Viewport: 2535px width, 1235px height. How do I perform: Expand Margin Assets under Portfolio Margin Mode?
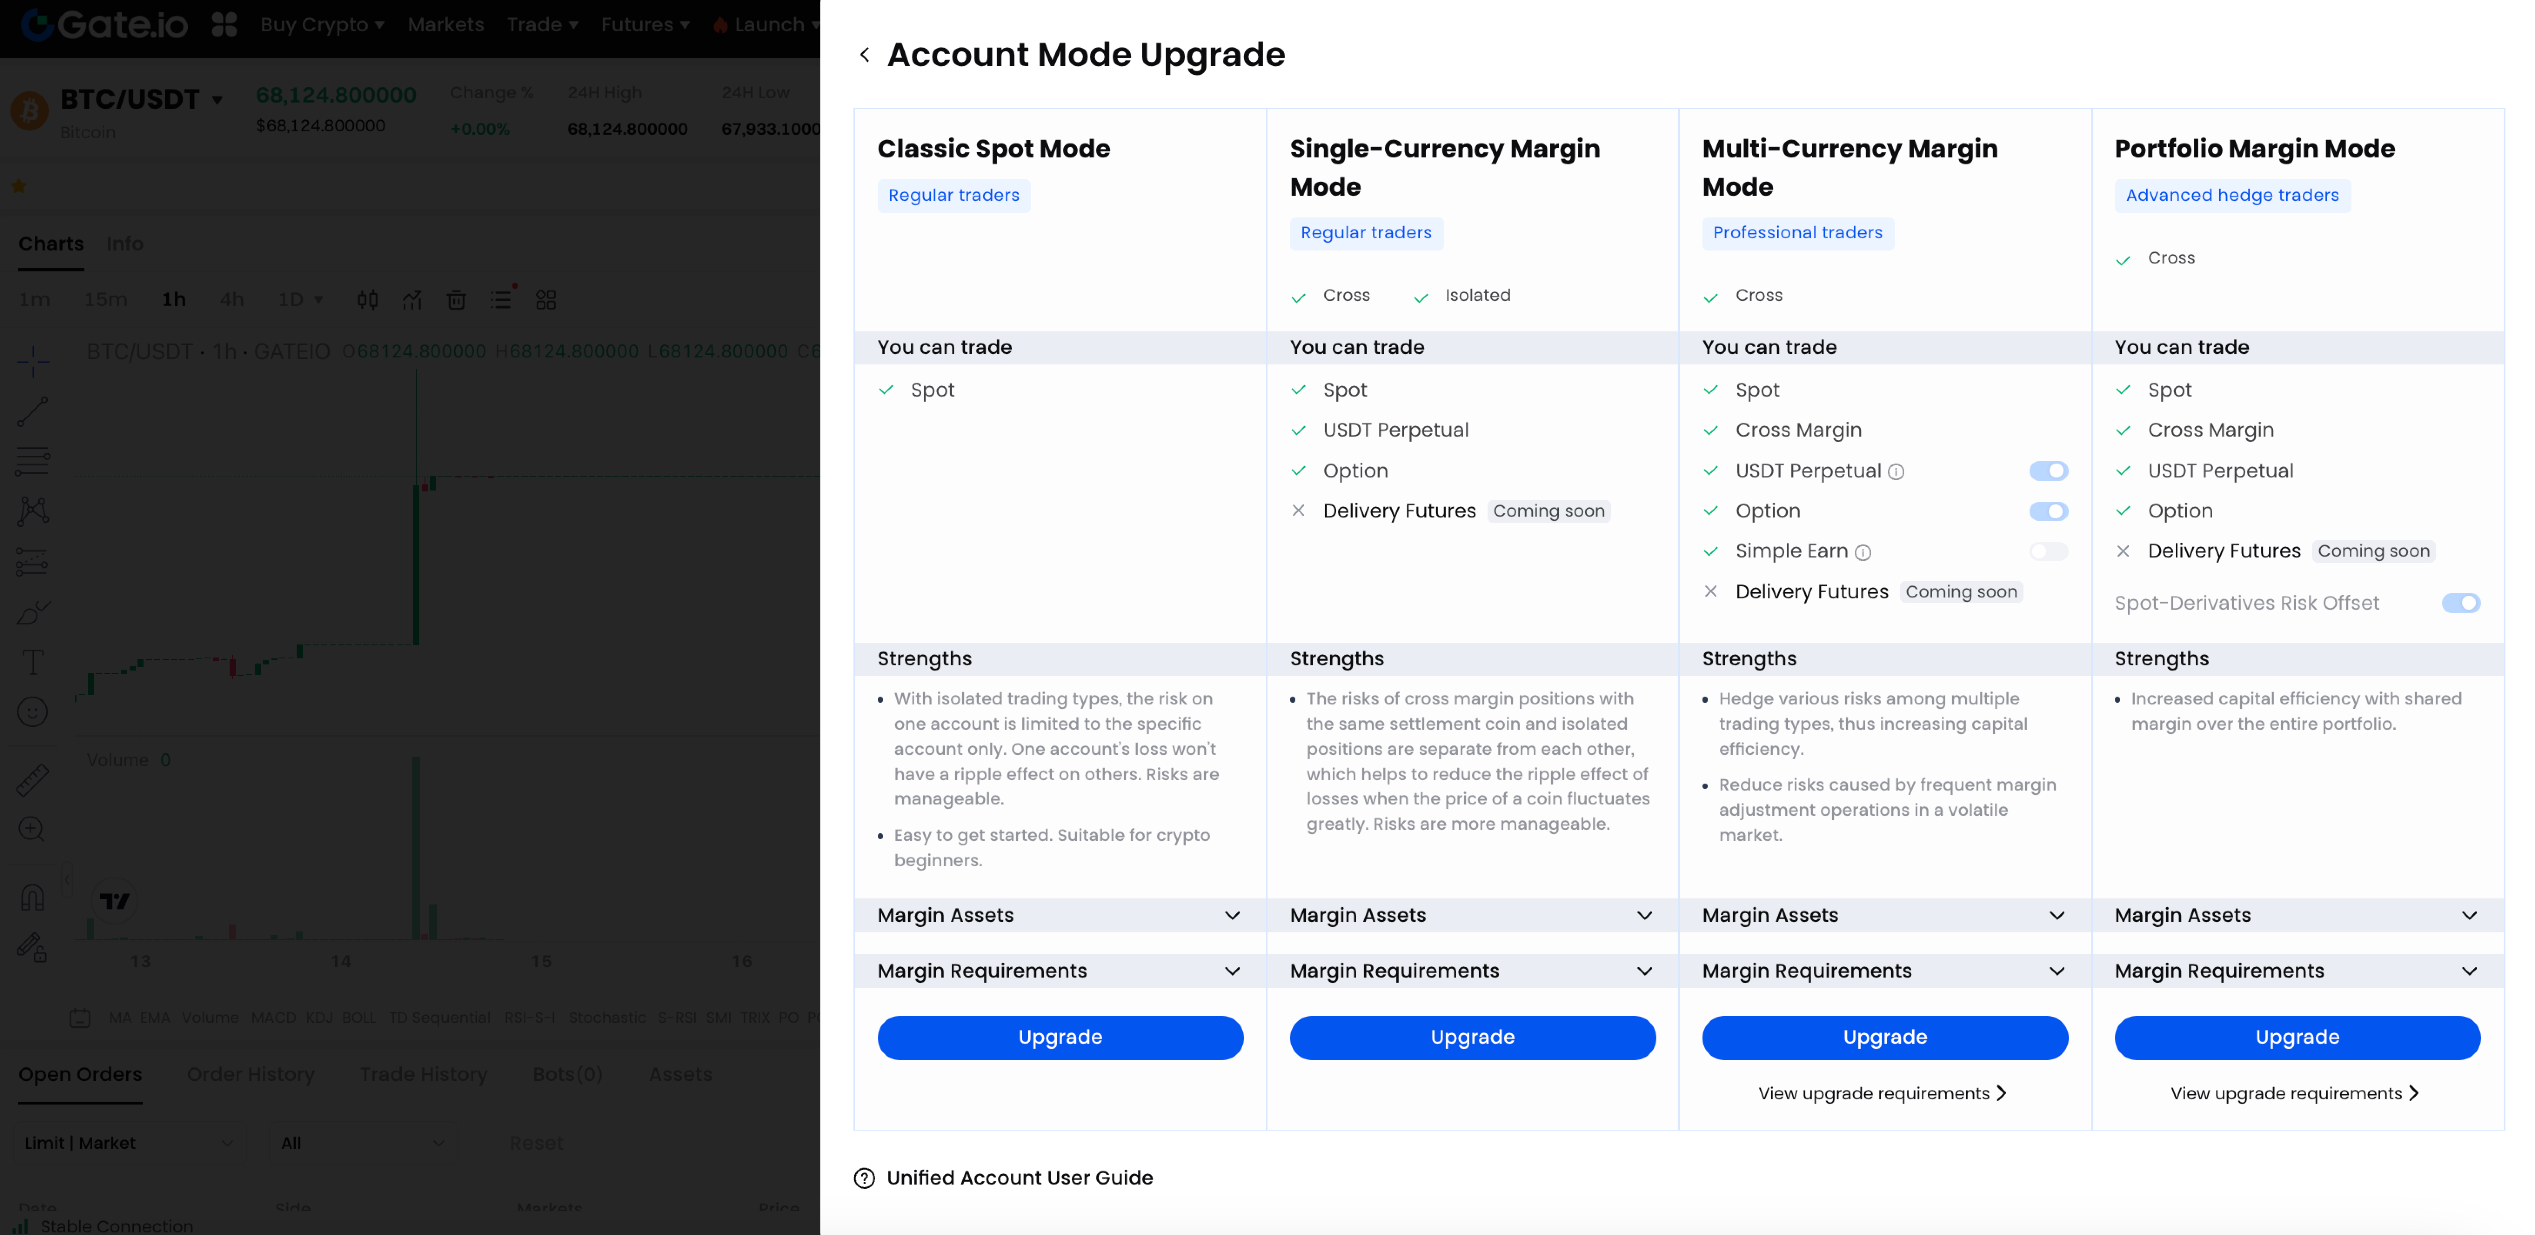pyautogui.click(x=2468, y=915)
